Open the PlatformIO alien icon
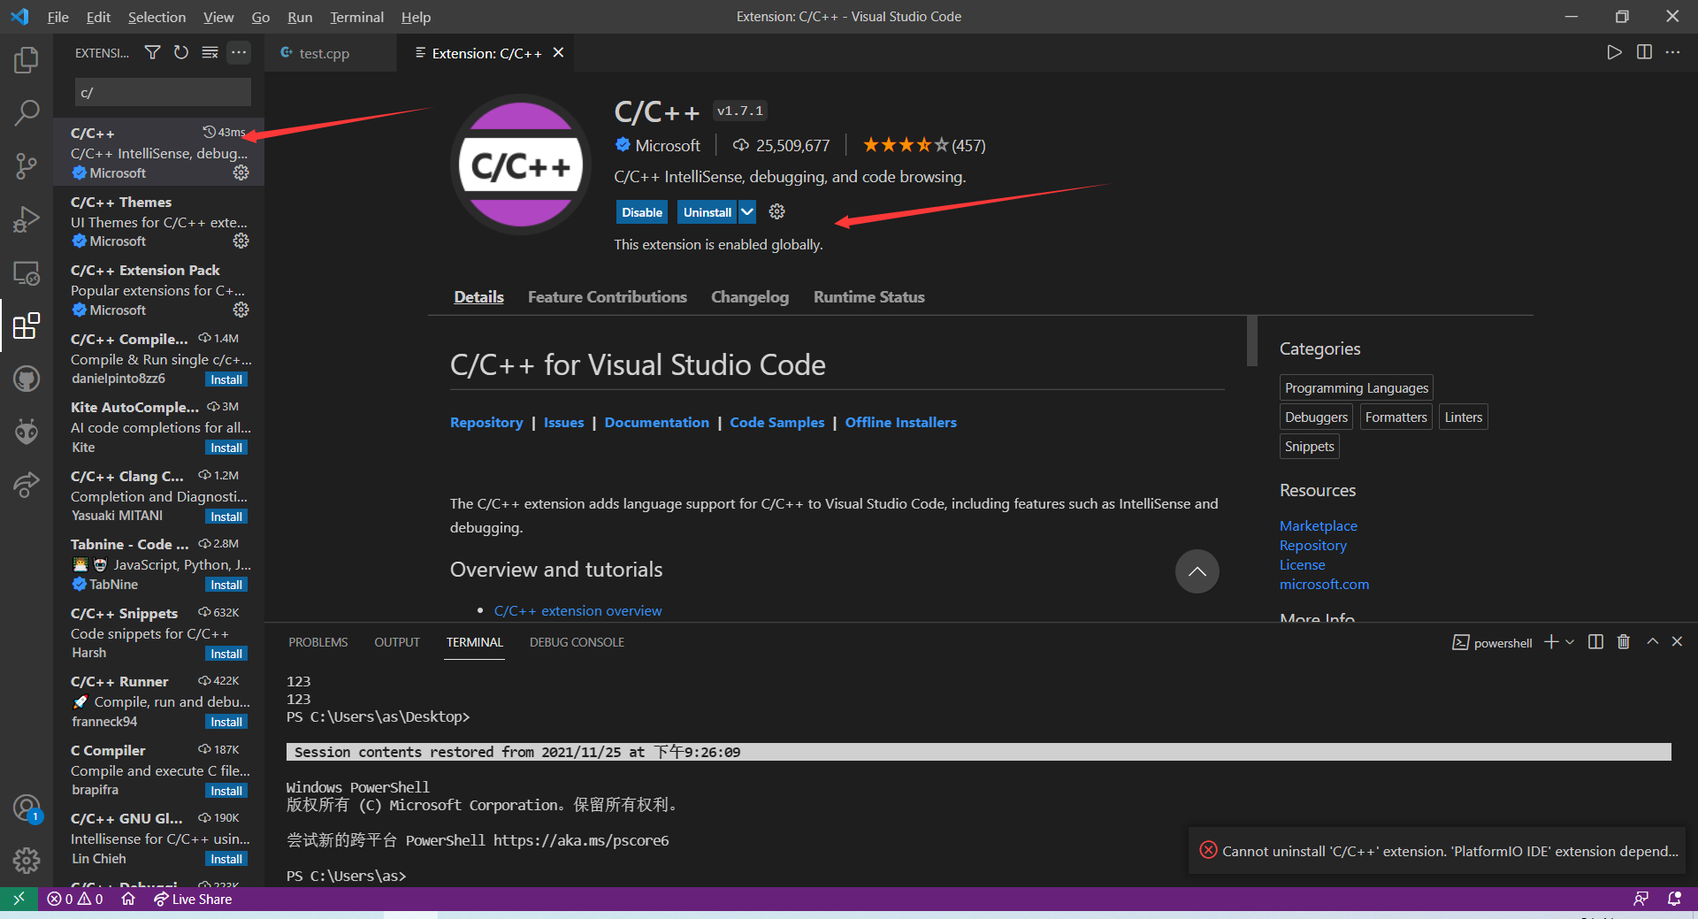 coord(27,432)
